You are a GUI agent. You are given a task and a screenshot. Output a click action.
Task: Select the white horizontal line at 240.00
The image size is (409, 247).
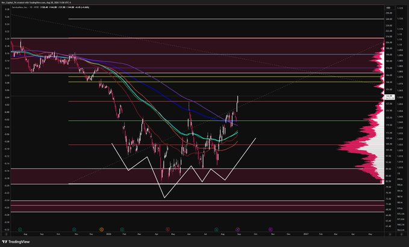point(226,19)
